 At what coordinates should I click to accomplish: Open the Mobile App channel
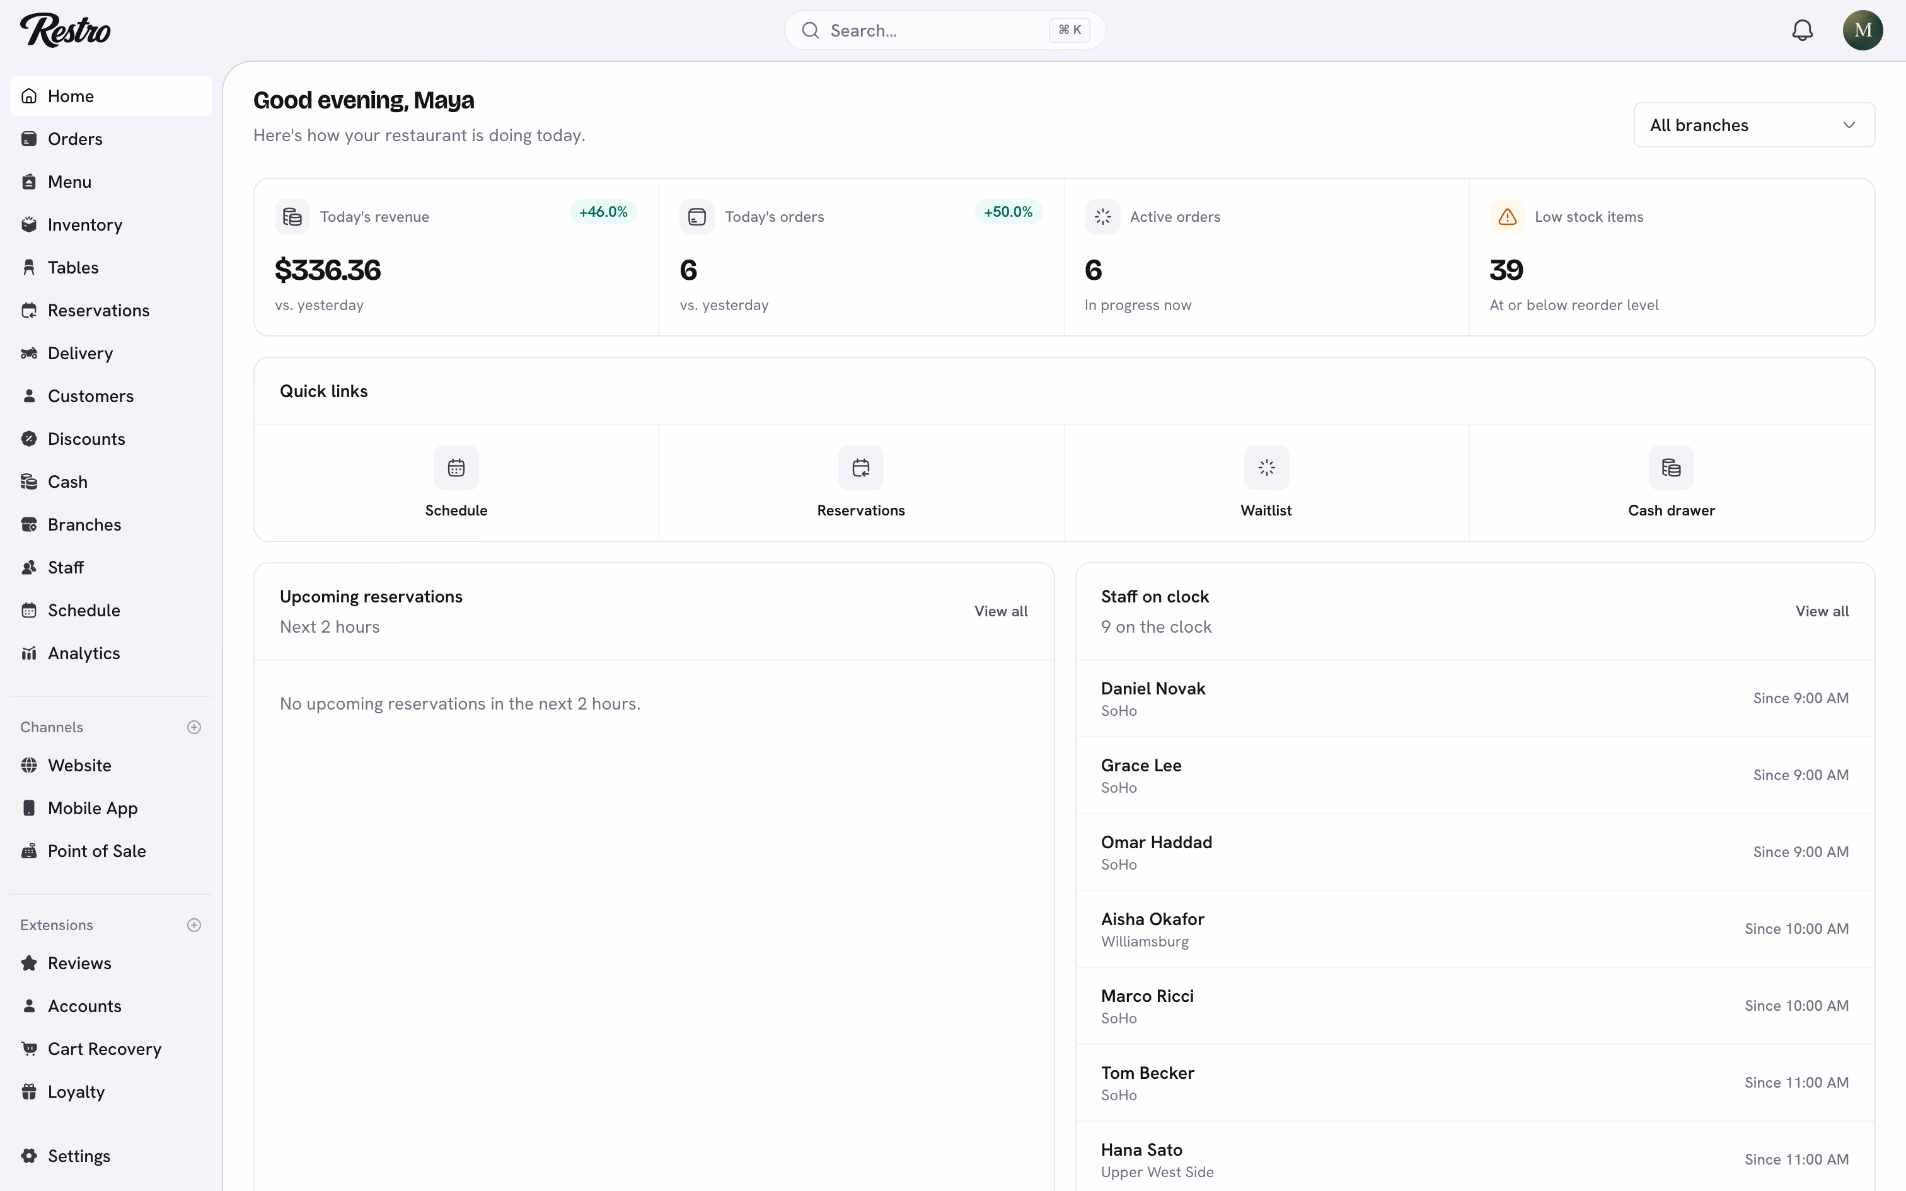coord(111,808)
